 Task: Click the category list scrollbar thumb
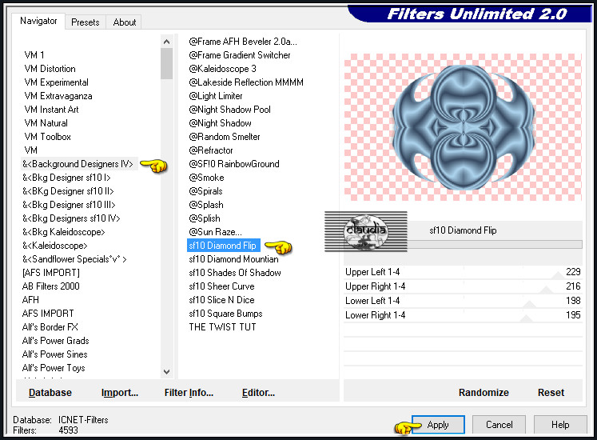tap(166, 64)
